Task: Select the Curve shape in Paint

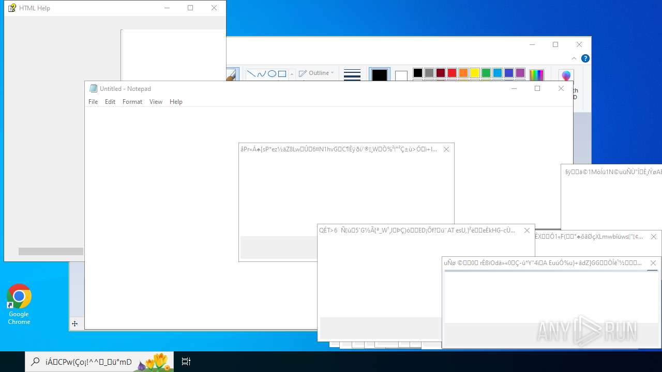Action: pyautogui.click(x=261, y=74)
